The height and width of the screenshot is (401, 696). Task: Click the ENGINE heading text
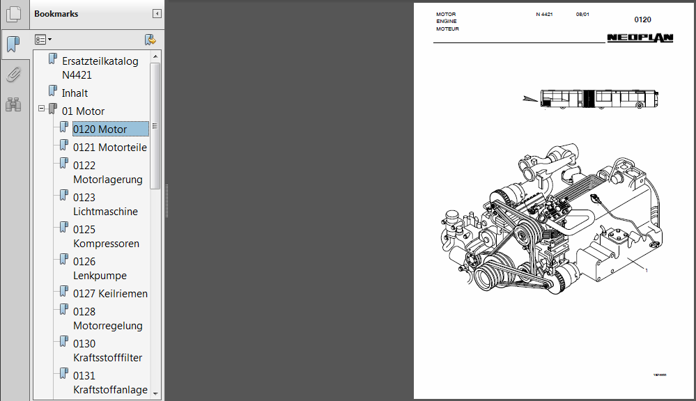pos(446,22)
